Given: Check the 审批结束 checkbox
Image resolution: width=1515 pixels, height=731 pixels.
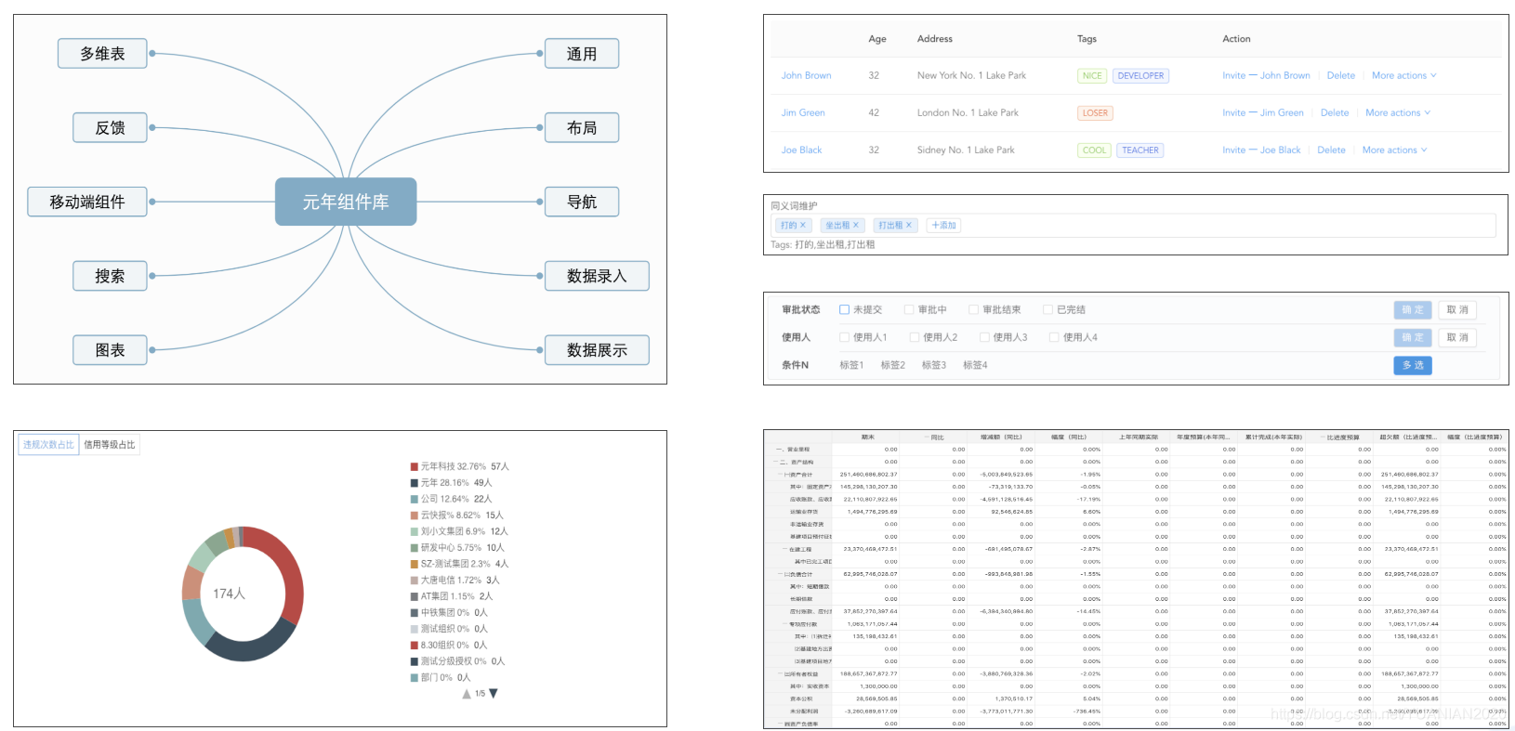Looking at the screenshot, I should (x=973, y=310).
